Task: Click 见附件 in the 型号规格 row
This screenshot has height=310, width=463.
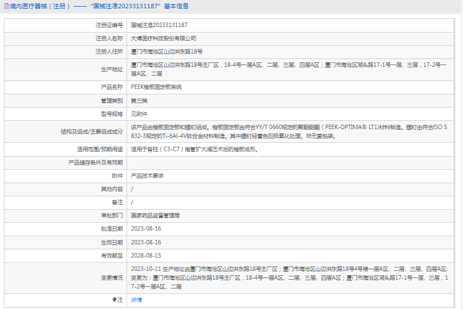Action: [x=139, y=114]
